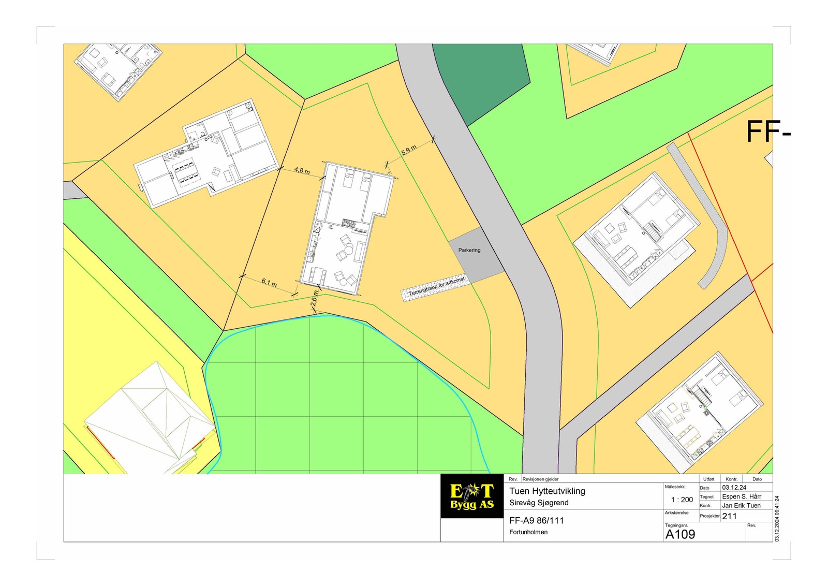Select the "Parkering" label on the plan

[469, 250]
